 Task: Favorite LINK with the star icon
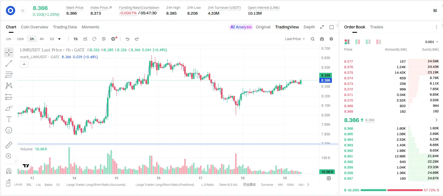tap(23, 11)
